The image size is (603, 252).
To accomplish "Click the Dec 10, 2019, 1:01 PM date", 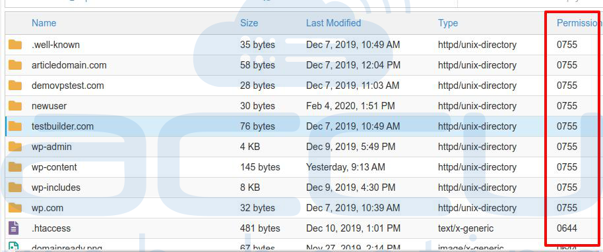I will (354, 228).
